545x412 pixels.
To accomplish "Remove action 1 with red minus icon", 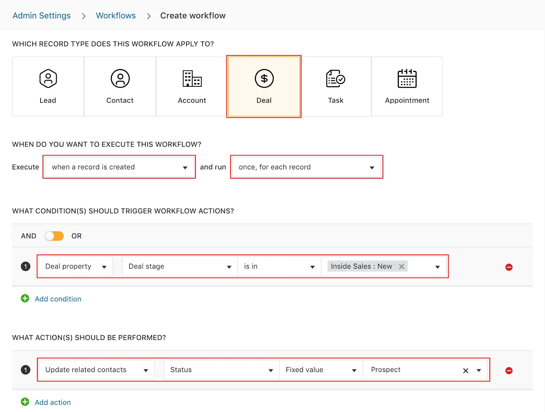I will coord(509,370).
